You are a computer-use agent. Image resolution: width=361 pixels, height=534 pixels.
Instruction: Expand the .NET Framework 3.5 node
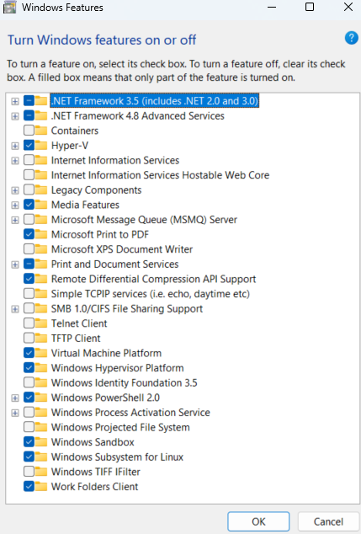tap(15, 101)
